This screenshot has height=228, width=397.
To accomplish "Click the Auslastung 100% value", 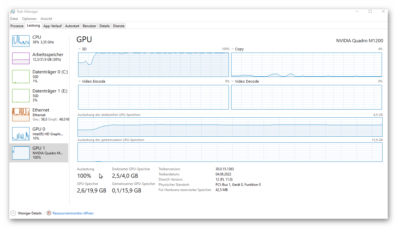I will (x=84, y=176).
